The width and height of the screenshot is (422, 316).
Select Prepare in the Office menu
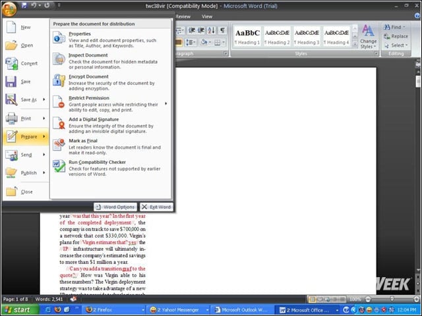point(26,137)
